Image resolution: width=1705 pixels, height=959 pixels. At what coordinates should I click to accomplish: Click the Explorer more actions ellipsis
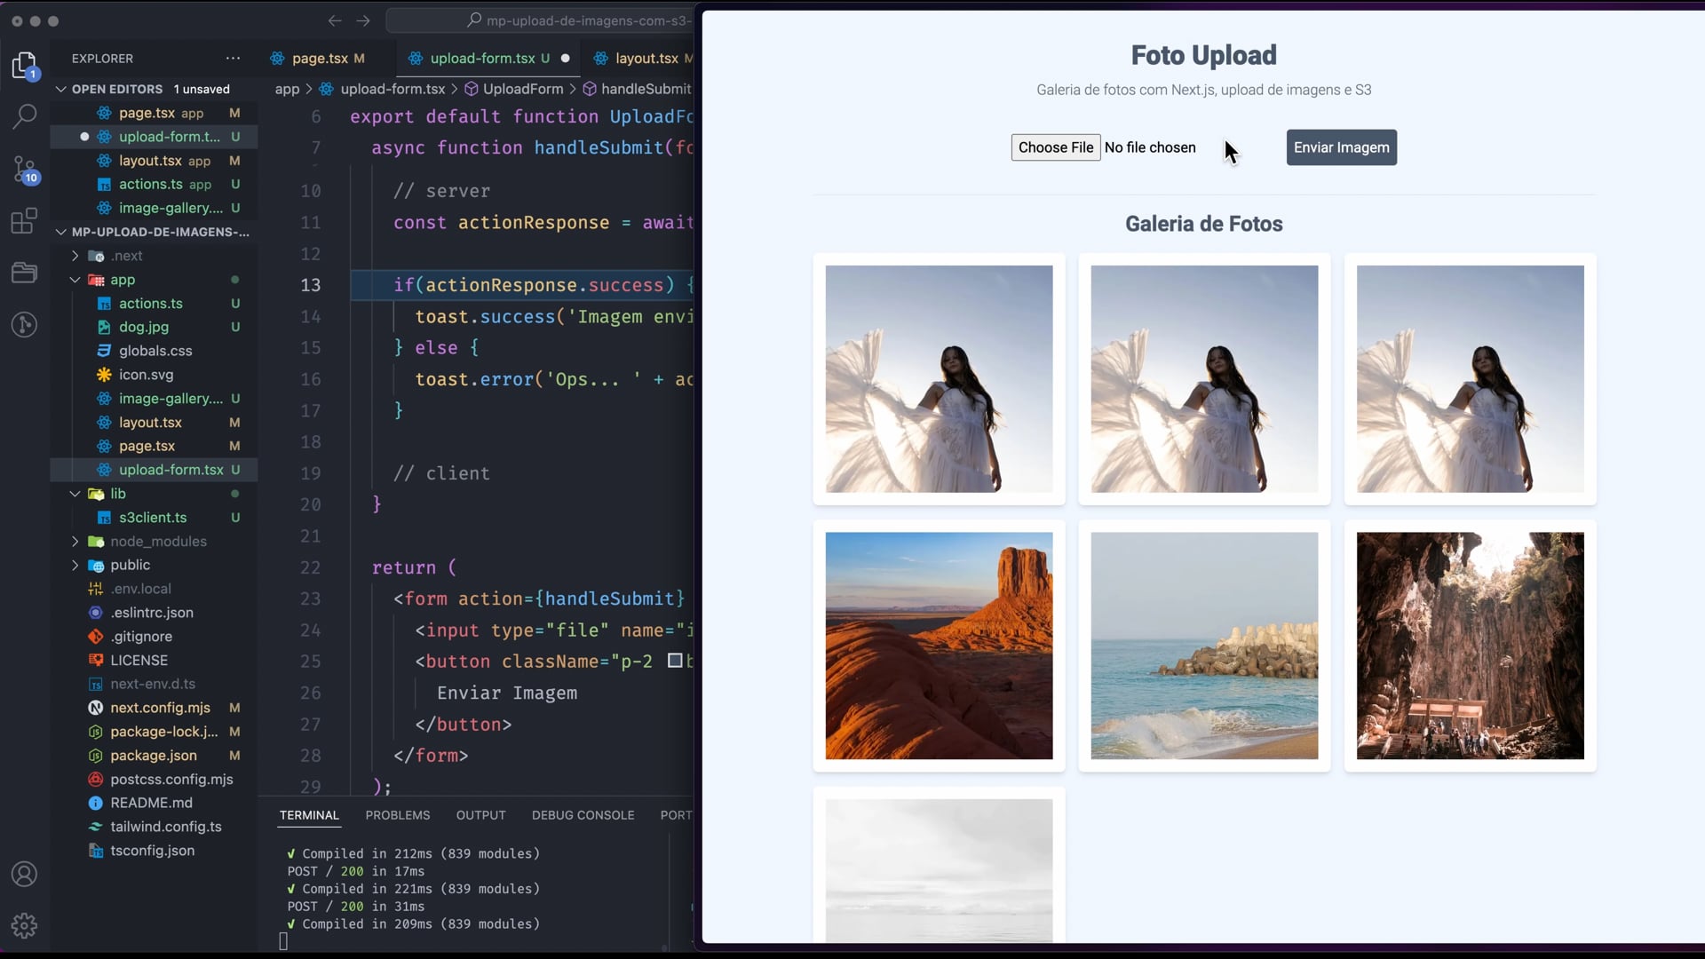(x=233, y=59)
